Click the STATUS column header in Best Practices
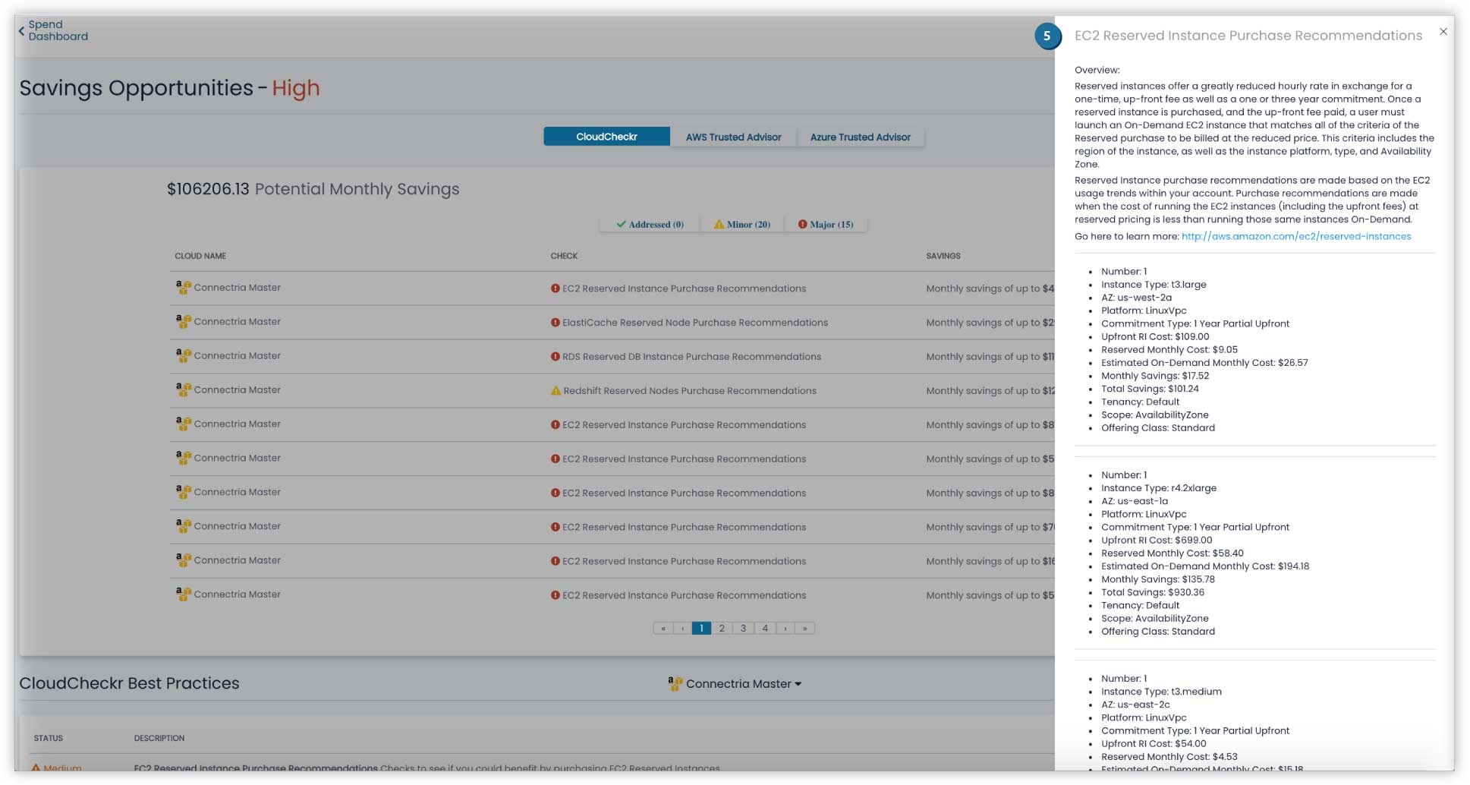 pyautogui.click(x=48, y=738)
